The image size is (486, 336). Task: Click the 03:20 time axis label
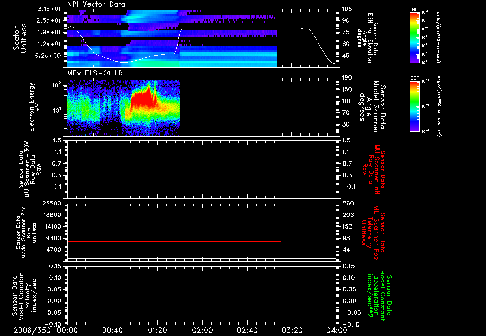[x=292, y=331]
